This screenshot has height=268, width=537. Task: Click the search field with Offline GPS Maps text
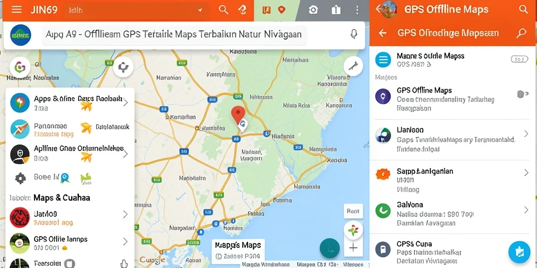pyautogui.click(x=174, y=35)
